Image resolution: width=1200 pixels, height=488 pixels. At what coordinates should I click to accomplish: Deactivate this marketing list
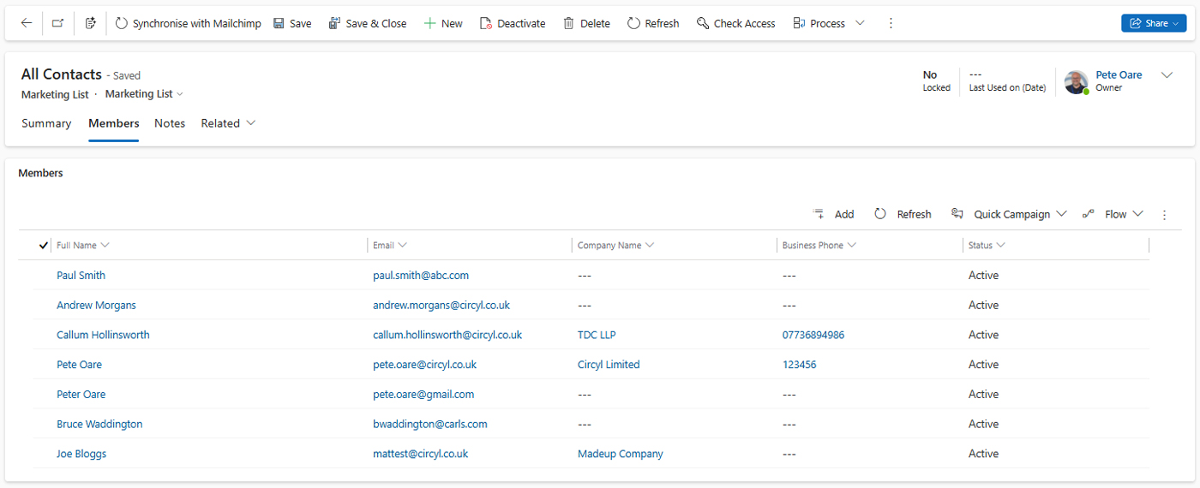coord(512,23)
